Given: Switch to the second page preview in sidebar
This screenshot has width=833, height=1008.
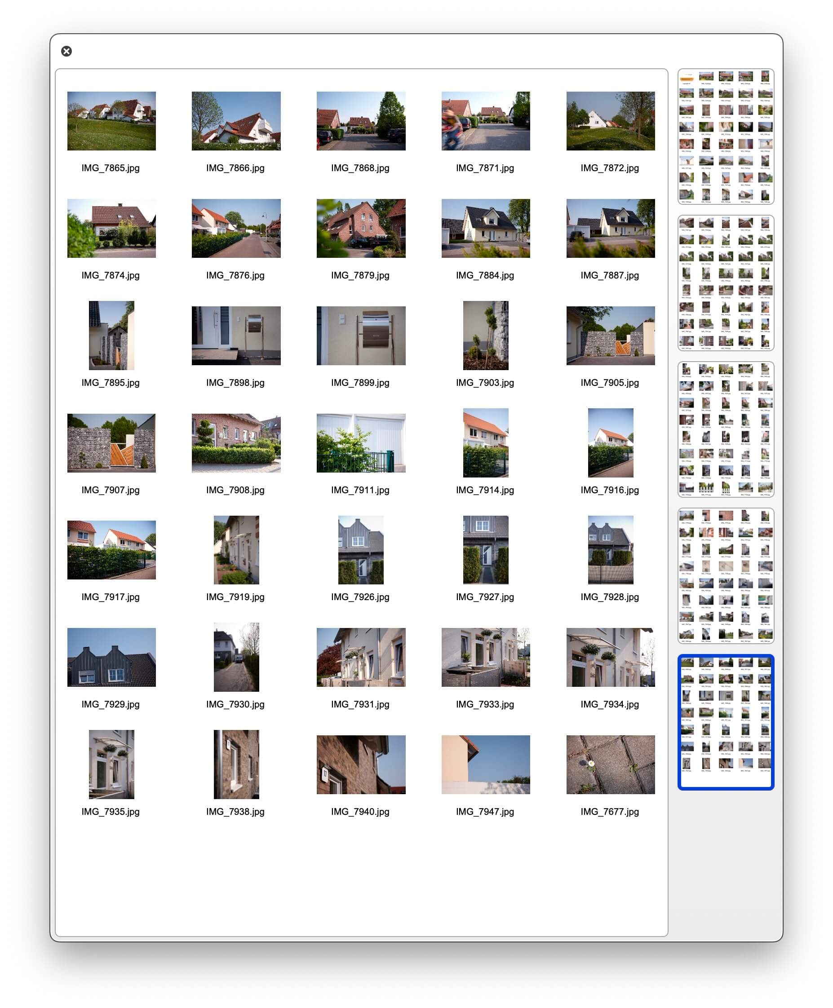Looking at the screenshot, I should pyautogui.click(x=726, y=283).
